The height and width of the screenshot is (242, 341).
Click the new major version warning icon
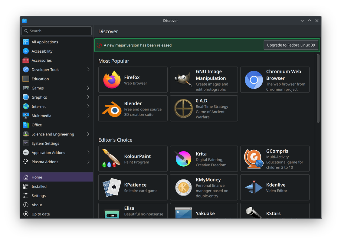(x=99, y=45)
